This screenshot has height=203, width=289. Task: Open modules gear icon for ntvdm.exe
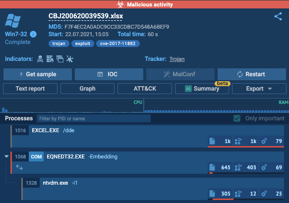click(264, 194)
